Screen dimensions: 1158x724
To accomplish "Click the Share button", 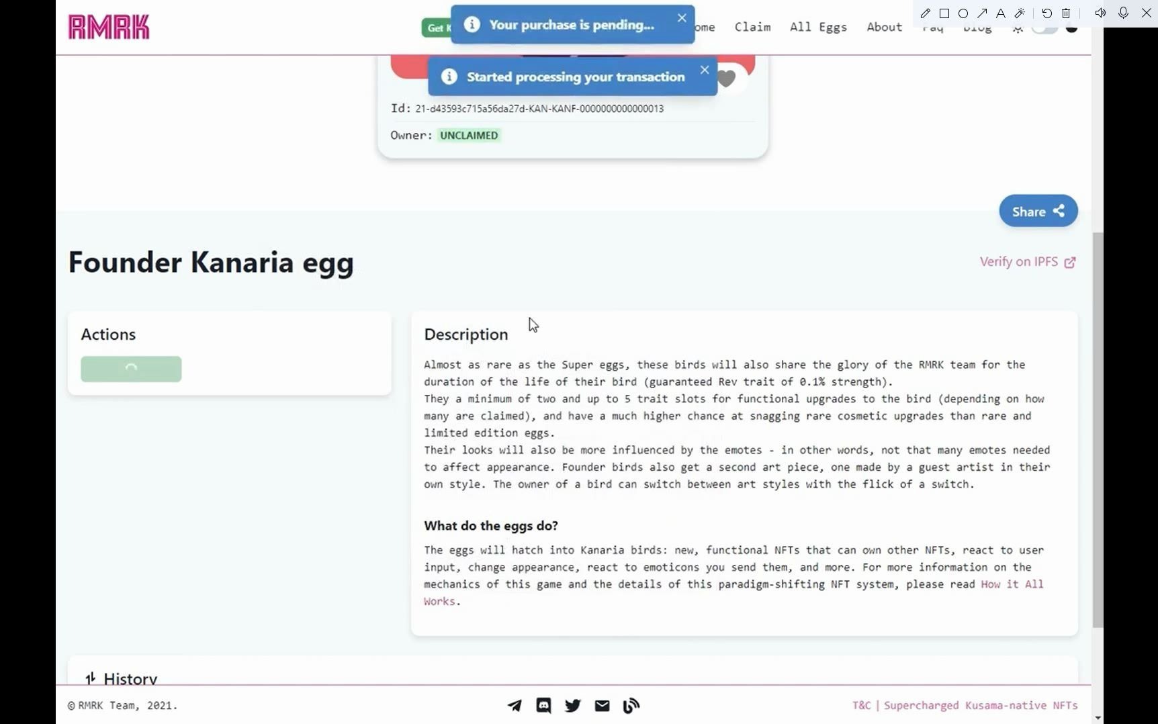I will coord(1038,211).
